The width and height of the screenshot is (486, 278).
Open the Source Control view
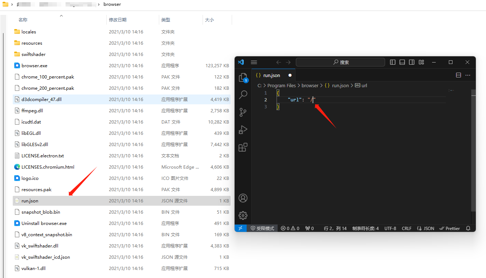point(243,112)
